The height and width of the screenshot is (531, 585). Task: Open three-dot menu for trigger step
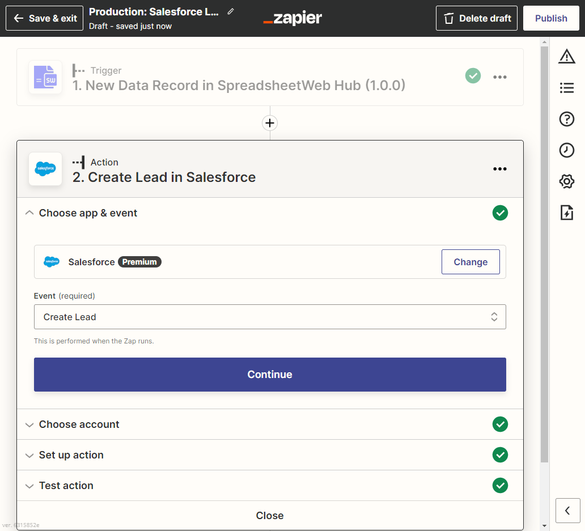tap(499, 77)
